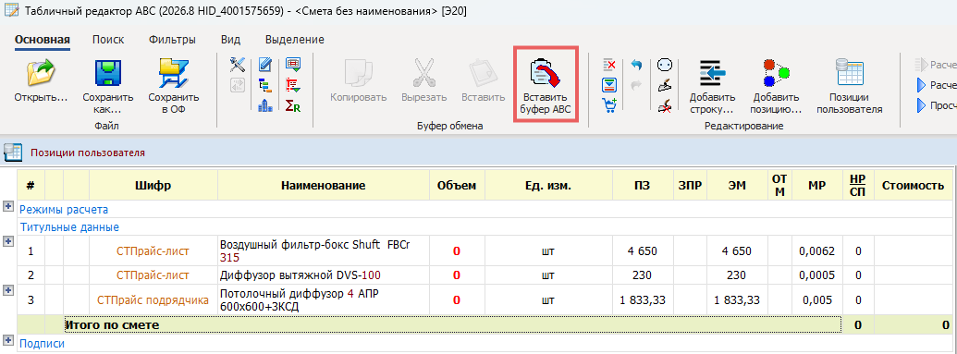The image size is (957, 354).
Task: Click the round face icon
Action: (665, 64)
